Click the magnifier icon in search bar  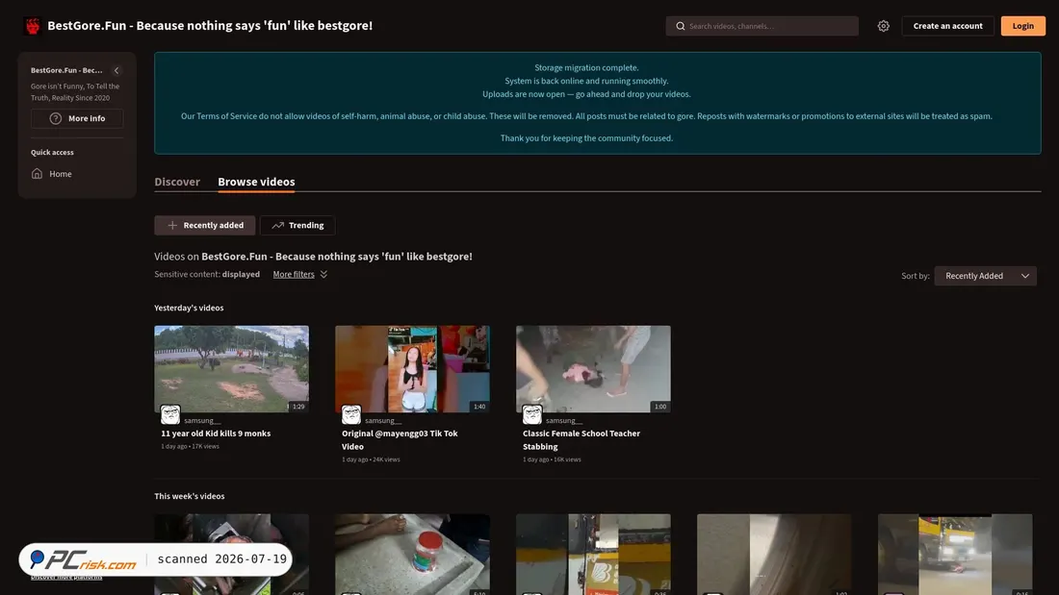point(680,26)
